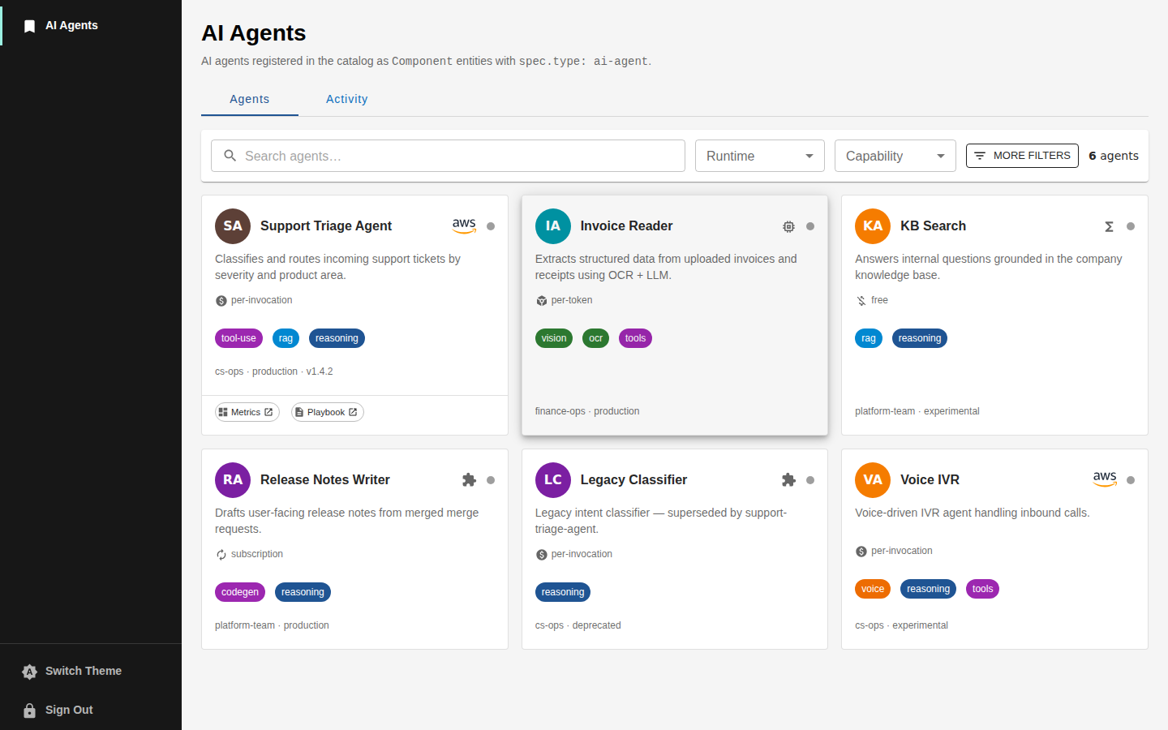Screen dimensions: 1168x730
Task: Click the chip runtime icon on Invoice Reader
Action: point(788,227)
